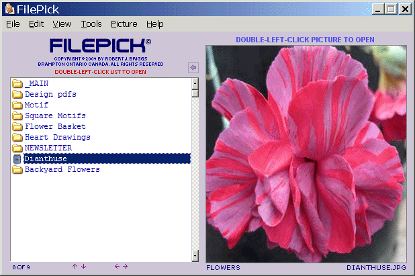Click the NEWSLETTER folder icon
Image resolution: width=415 pixels, height=276 pixels.
(17, 148)
